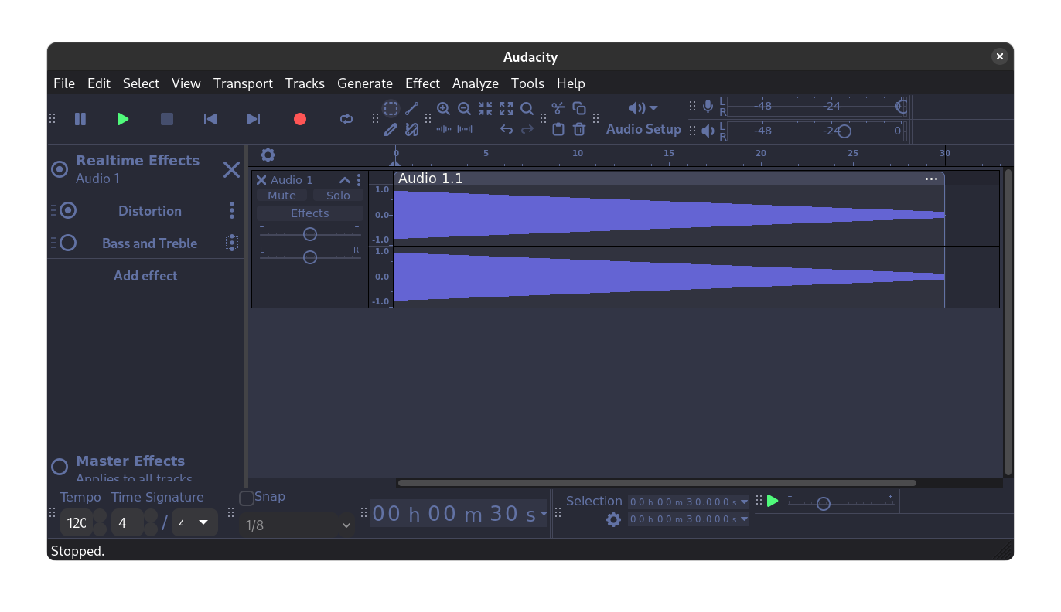Skip to end of the project
The image size is (1061, 612).
coord(253,119)
